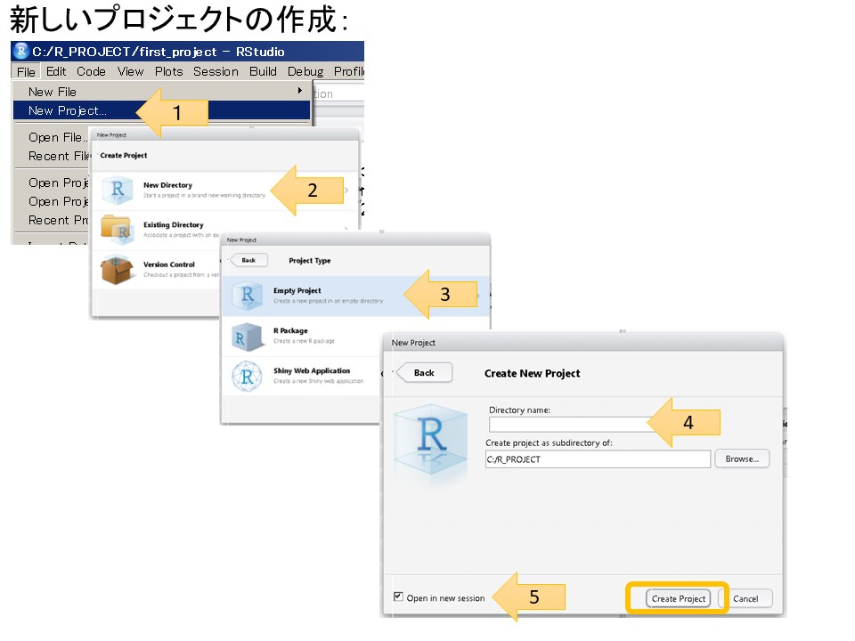Open the Session menu
Screen dimensions: 855x641
[x=216, y=71]
